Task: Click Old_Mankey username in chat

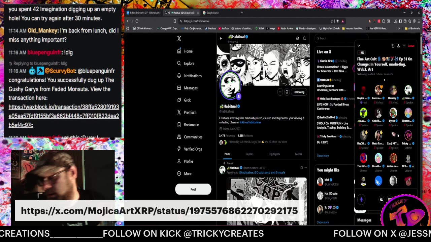Action: 42,31
